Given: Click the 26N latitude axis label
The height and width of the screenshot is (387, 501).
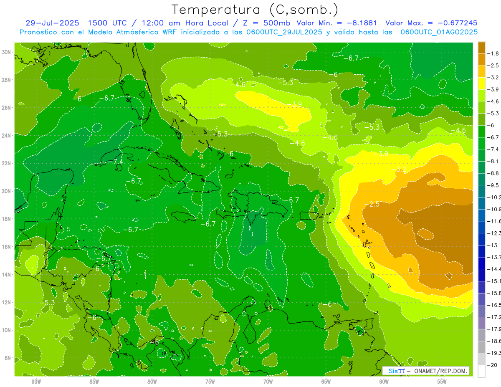Looking at the screenshot, I should point(7,108).
